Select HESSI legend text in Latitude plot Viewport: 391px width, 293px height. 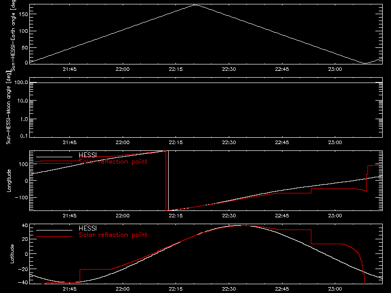87,228
